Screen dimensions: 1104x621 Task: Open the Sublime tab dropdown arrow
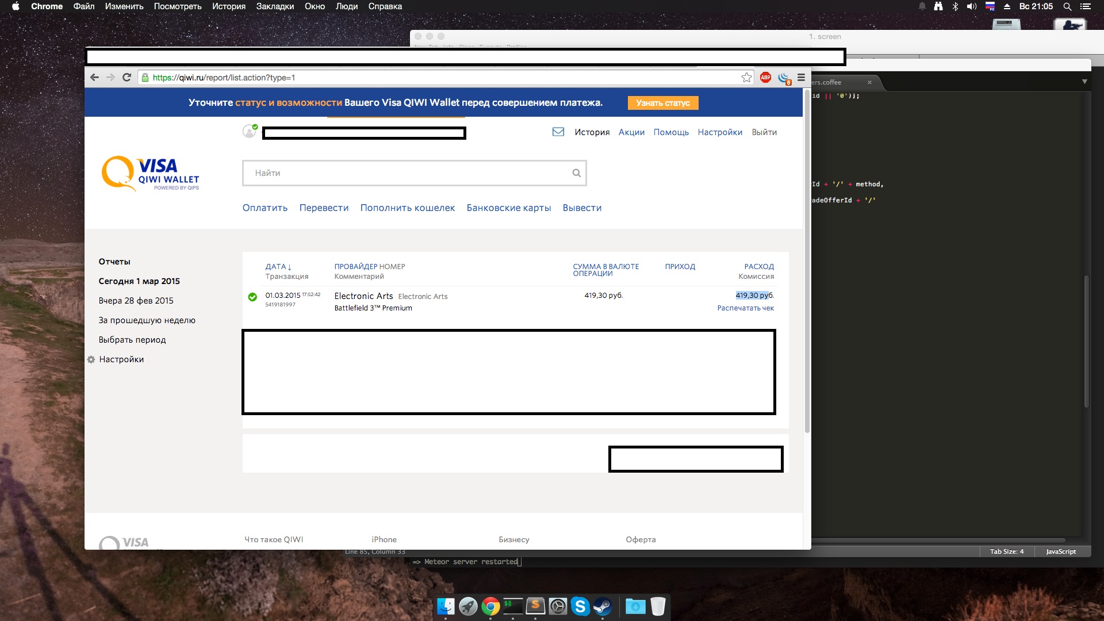coord(1084,82)
